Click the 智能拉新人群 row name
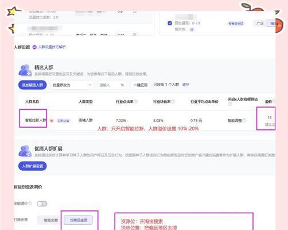 (36, 120)
